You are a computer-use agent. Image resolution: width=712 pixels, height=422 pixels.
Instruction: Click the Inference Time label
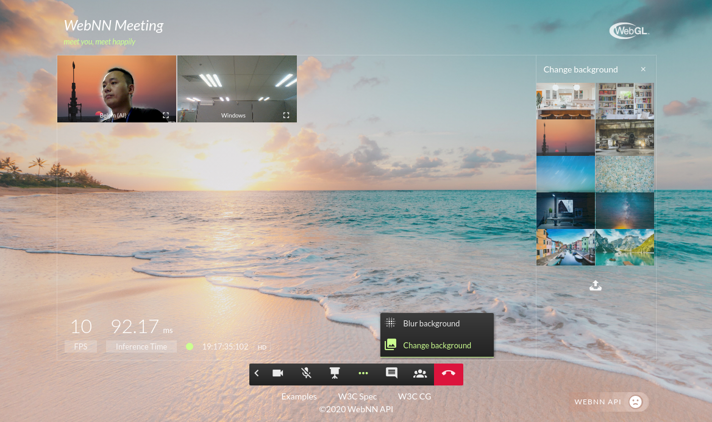tap(141, 346)
